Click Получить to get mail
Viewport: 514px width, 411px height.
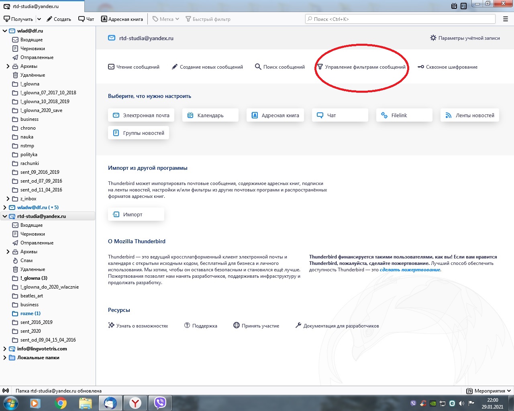(18, 19)
